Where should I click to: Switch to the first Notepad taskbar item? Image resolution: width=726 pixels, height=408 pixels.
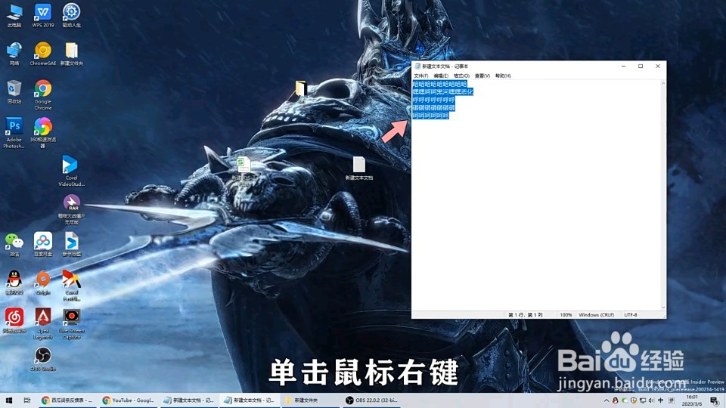[x=189, y=400]
